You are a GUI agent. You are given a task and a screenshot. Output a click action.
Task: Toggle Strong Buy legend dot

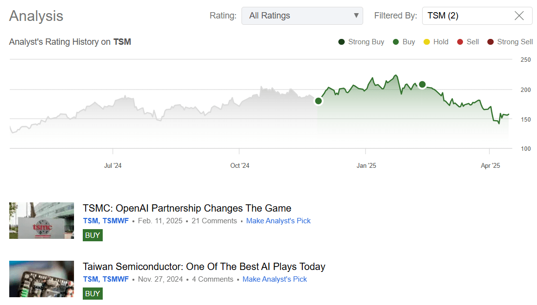pyautogui.click(x=342, y=42)
